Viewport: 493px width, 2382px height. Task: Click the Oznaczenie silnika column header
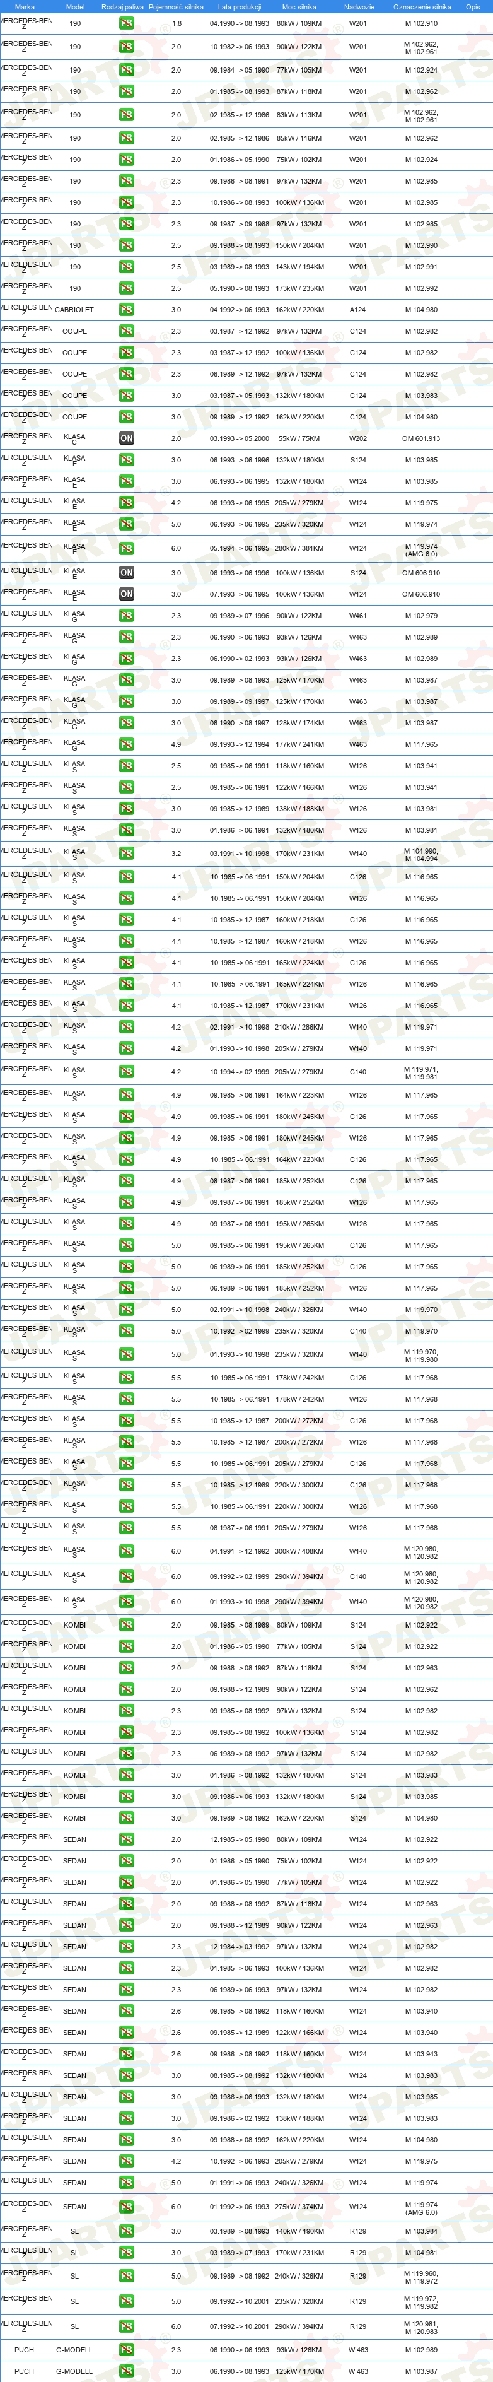click(x=422, y=6)
